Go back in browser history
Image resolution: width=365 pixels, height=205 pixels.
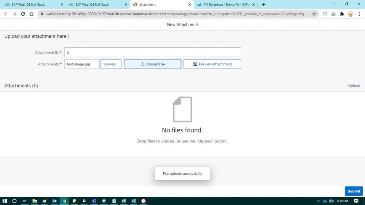[6, 14]
